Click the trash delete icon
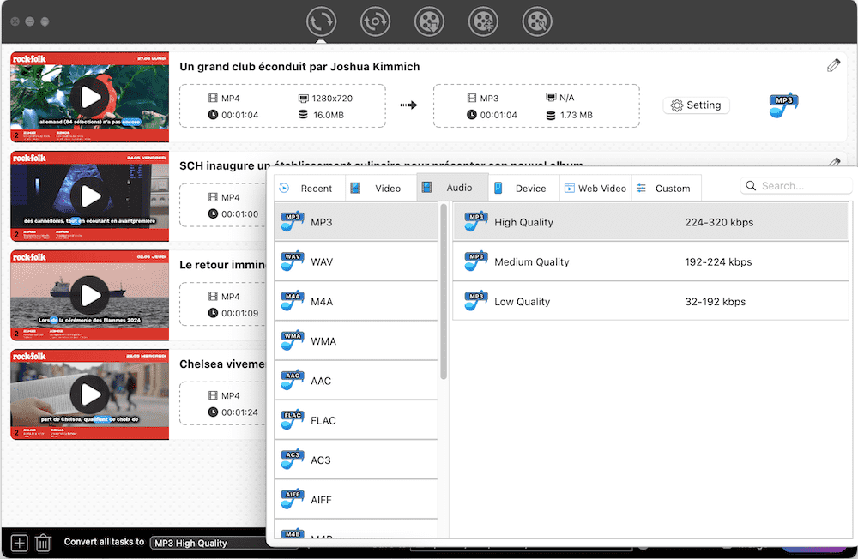Viewport: 858px width, 559px height. click(x=43, y=543)
